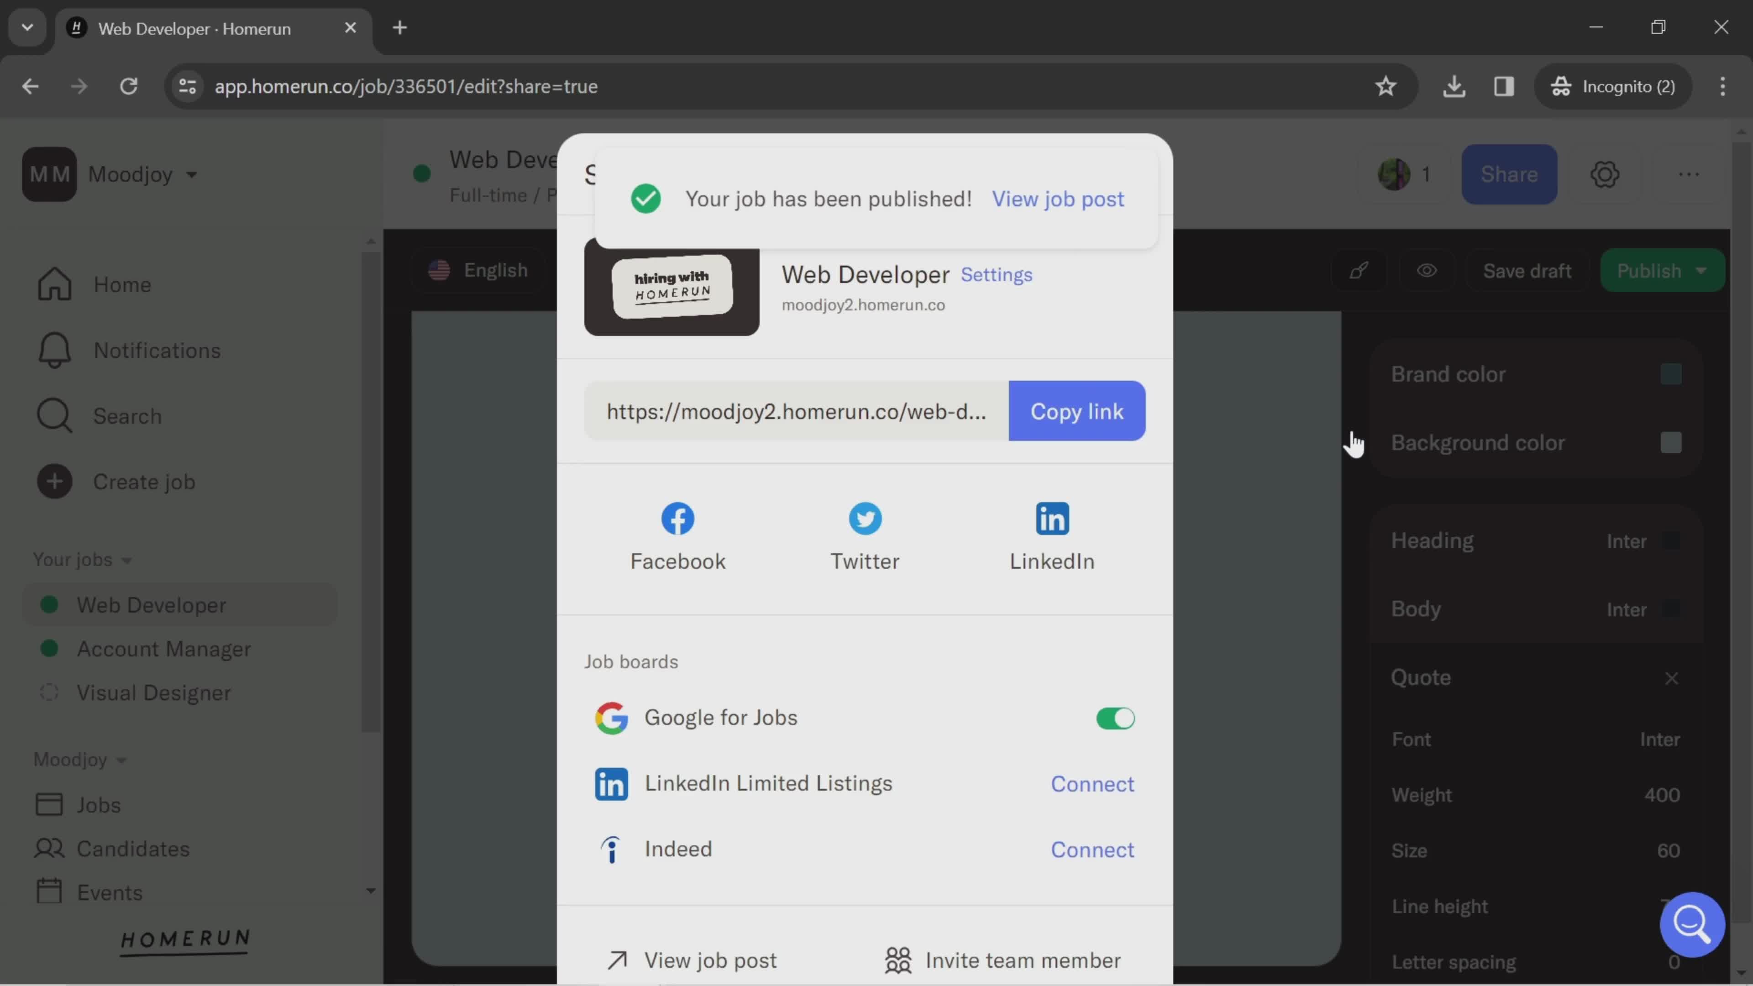Open View job post at the dialog bottom

[x=692, y=960]
